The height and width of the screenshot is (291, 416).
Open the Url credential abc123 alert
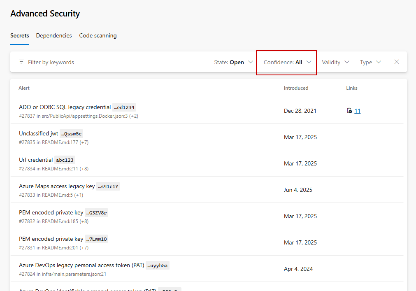coord(36,160)
